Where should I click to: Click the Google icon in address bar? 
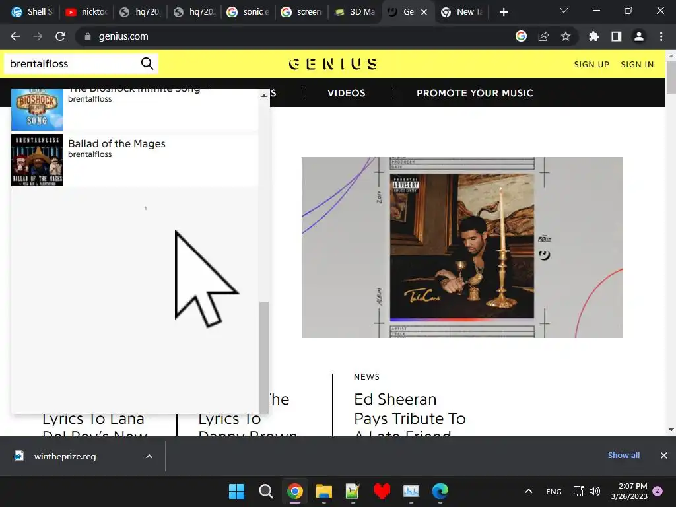pos(522,36)
